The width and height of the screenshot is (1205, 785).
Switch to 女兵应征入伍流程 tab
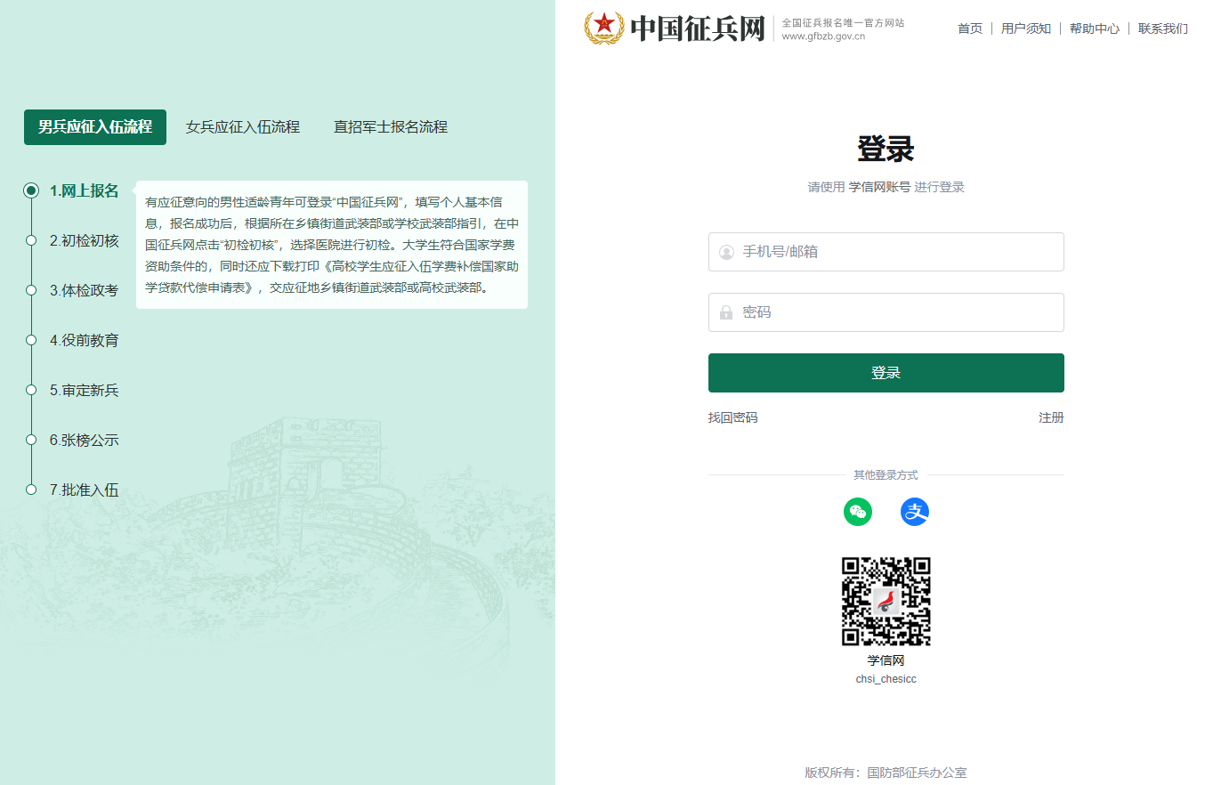243,127
